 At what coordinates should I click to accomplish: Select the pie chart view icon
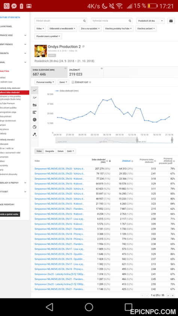click(34, 120)
